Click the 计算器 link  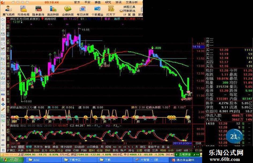coord(129,14)
